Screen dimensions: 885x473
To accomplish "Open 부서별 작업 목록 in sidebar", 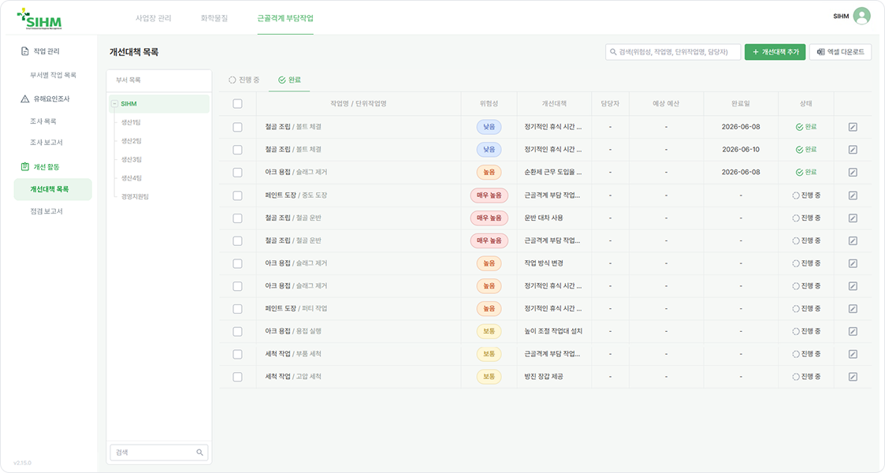I will 53,75.
